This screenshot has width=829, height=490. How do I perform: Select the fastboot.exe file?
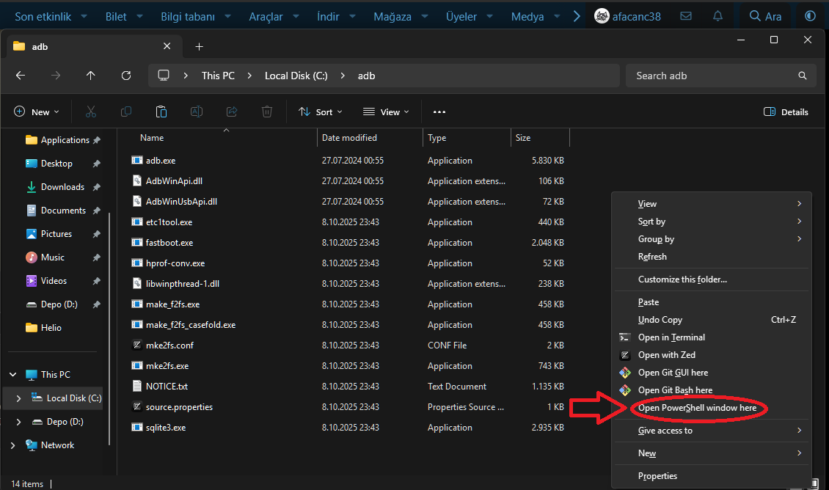click(x=169, y=243)
